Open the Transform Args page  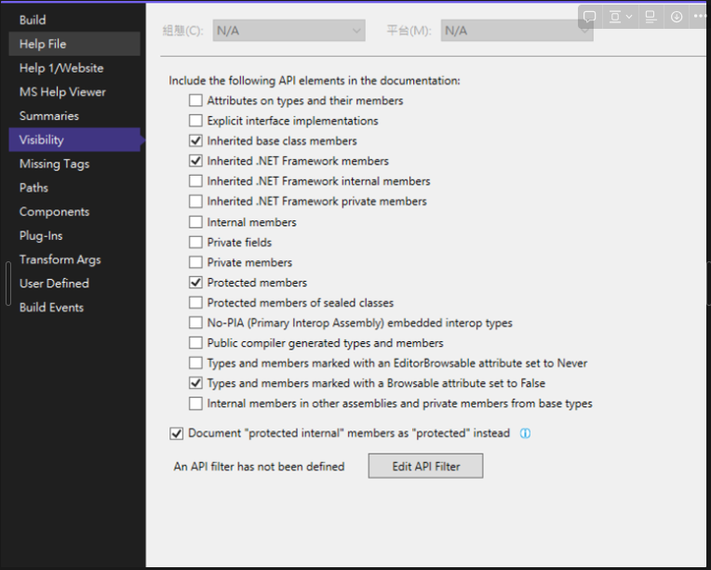tap(74, 259)
